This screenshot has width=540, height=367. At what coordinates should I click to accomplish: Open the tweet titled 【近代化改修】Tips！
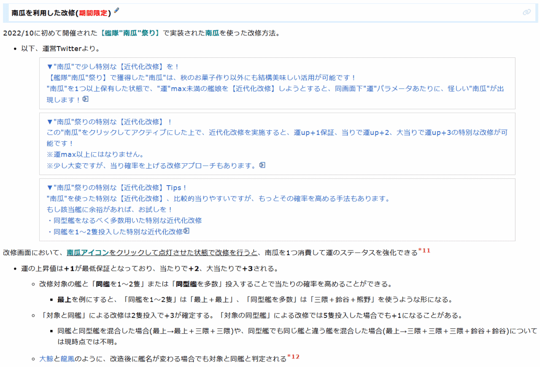(x=117, y=187)
